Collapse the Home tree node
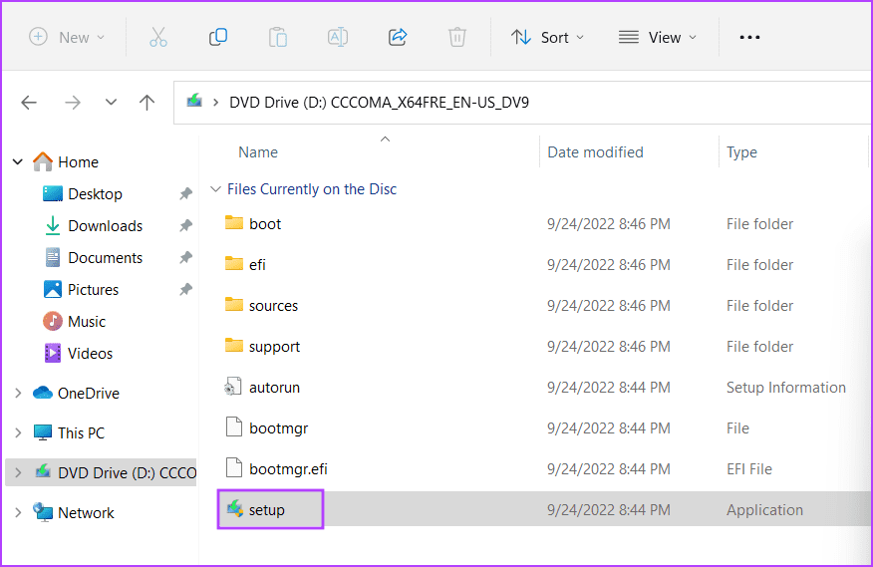Viewport: 873px width, 567px height. tap(18, 162)
